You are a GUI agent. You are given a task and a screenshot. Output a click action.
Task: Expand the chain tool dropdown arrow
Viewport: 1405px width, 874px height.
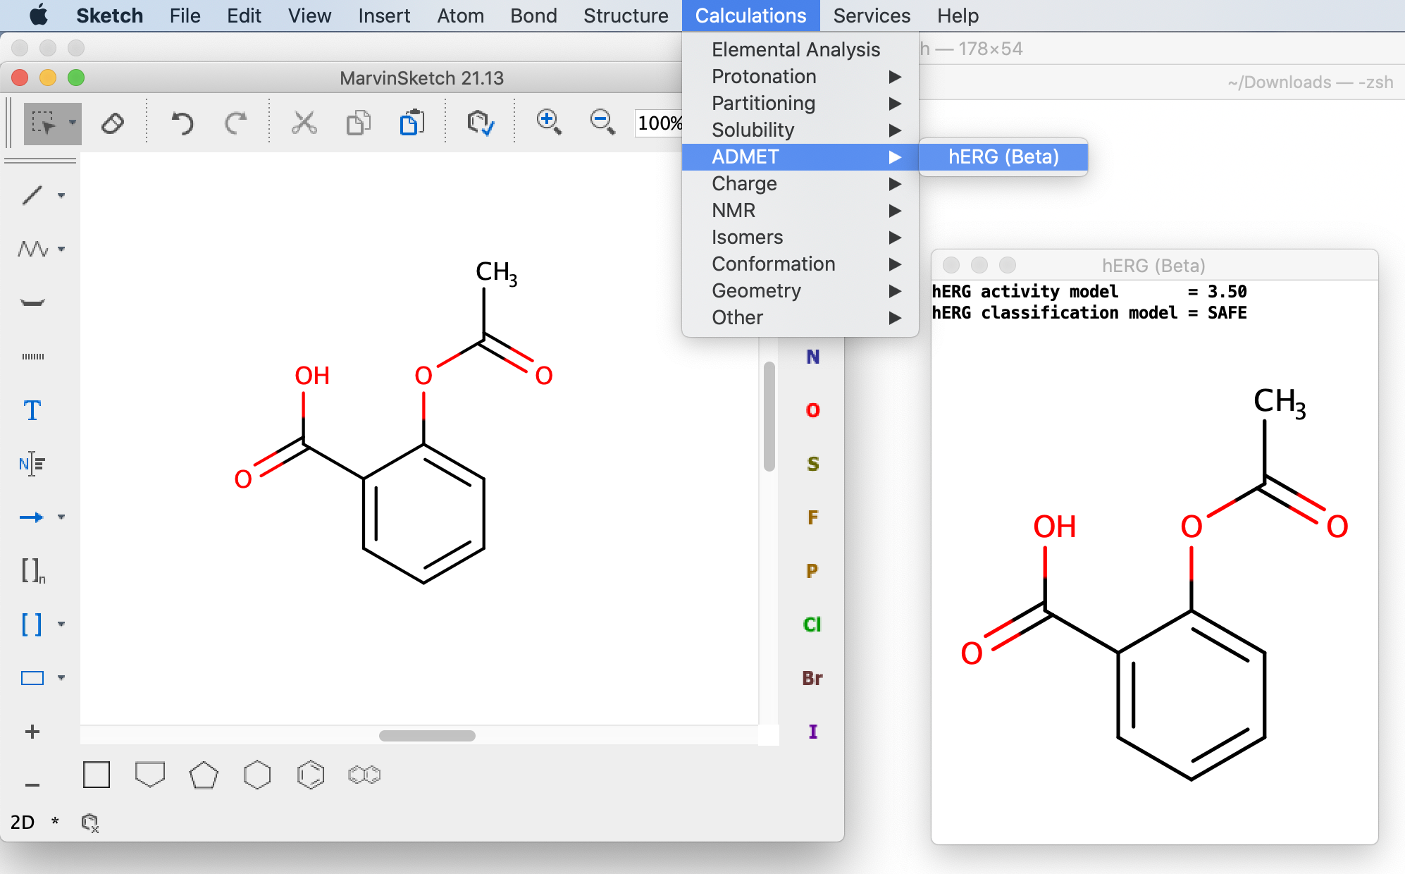[x=61, y=249]
